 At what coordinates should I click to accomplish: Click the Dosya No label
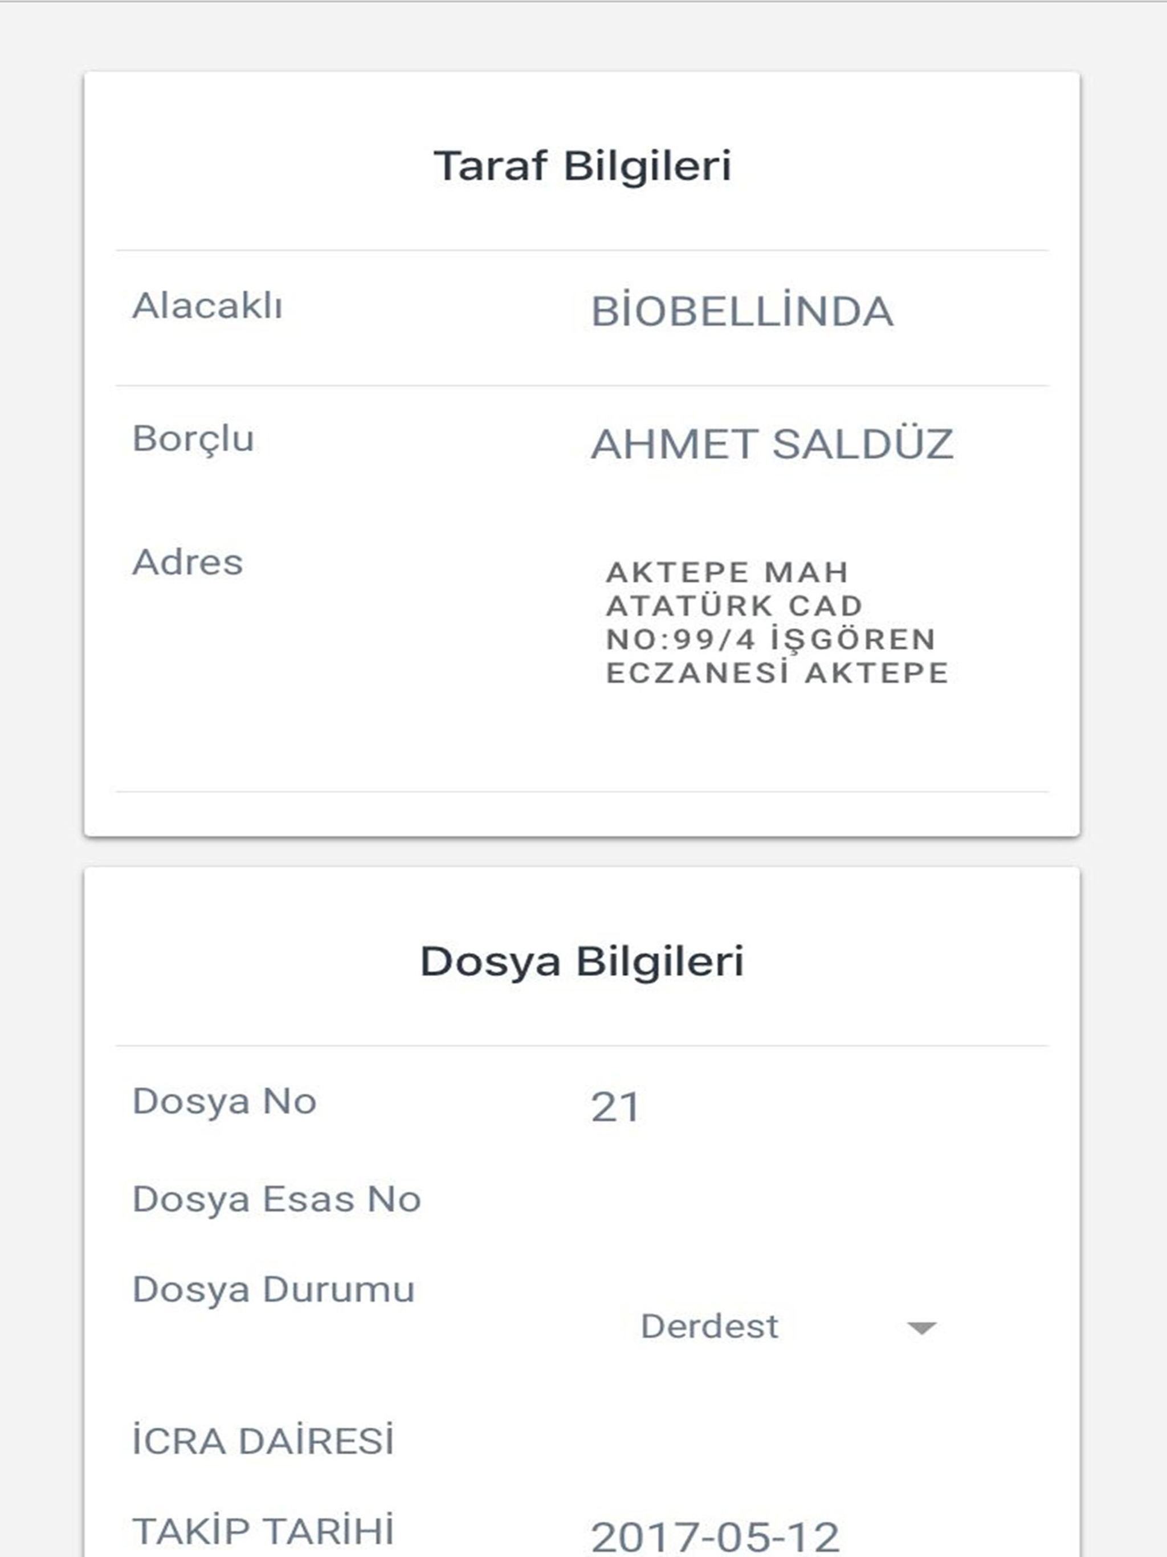224,1102
